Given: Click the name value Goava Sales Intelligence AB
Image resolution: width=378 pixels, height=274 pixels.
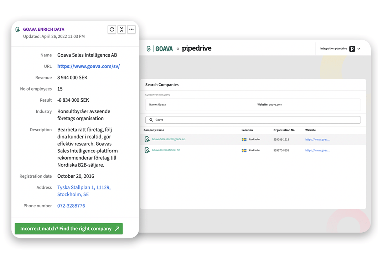Looking at the screenshot, I should click(87, 55).
